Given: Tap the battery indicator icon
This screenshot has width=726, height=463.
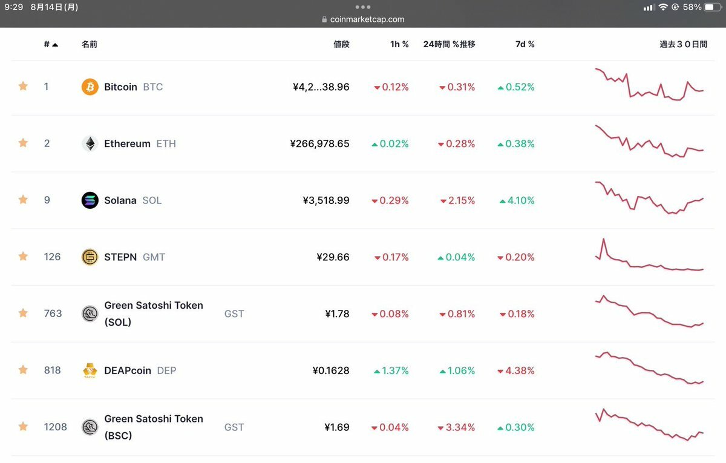Looking at the screenshot, I should [x=713, y=7].
